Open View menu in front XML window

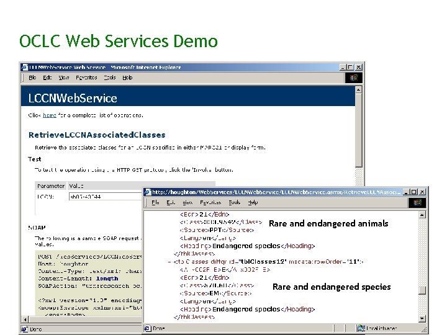187,202
